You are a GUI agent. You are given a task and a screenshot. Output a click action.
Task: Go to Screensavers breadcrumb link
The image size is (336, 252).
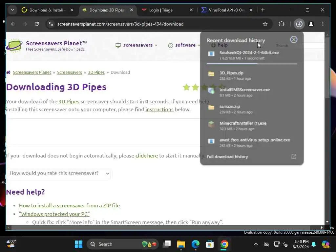[70, 73]
